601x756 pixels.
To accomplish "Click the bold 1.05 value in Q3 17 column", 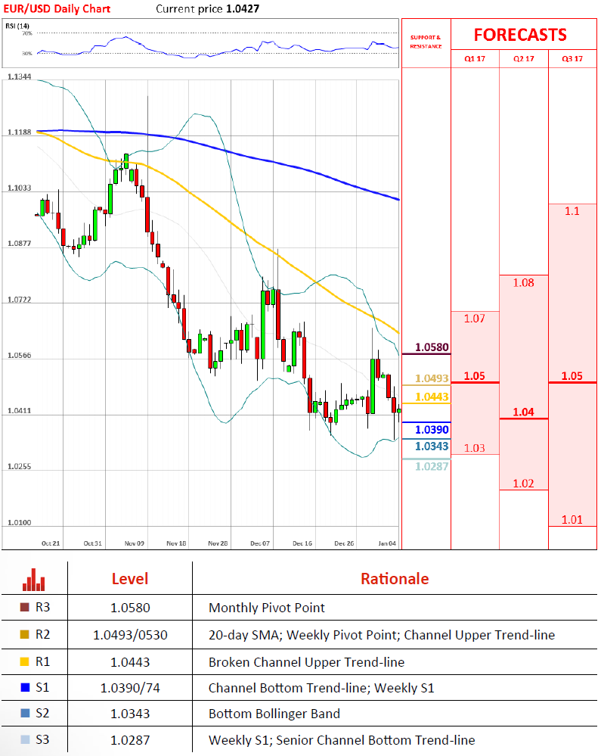I will [x=572, y=376].
